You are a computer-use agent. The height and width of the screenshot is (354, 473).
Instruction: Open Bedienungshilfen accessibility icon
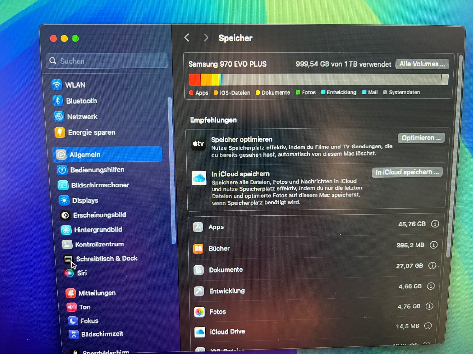(62, 170)
